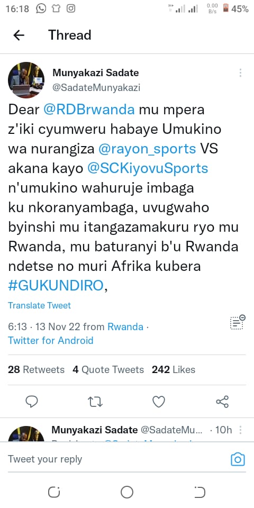View the 28 Retweets list
This screenshot has width=254, height=508.
[x=36, y=370]
